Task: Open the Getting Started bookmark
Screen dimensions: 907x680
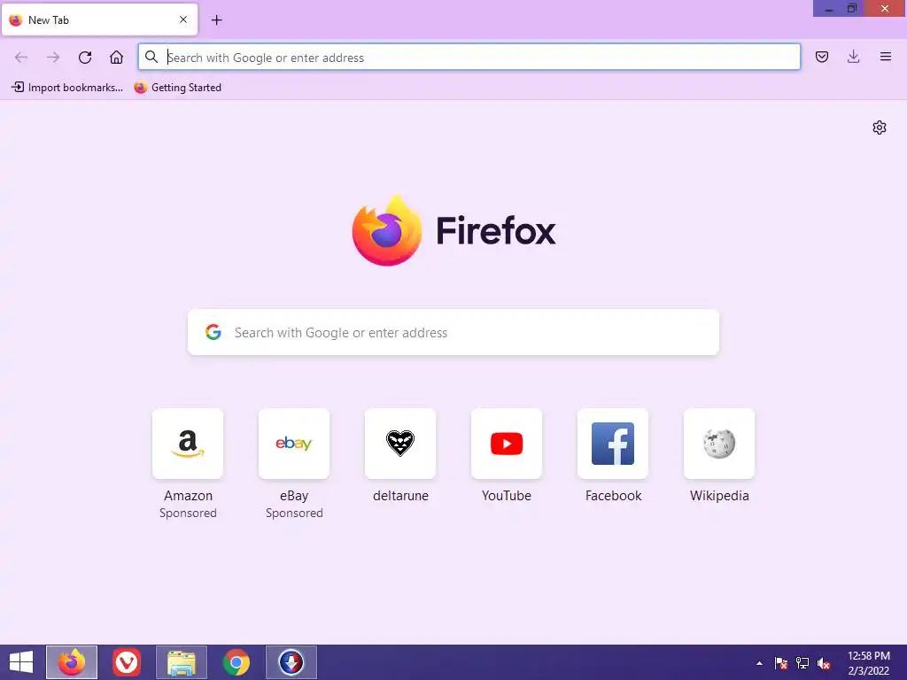Action: 177,88
